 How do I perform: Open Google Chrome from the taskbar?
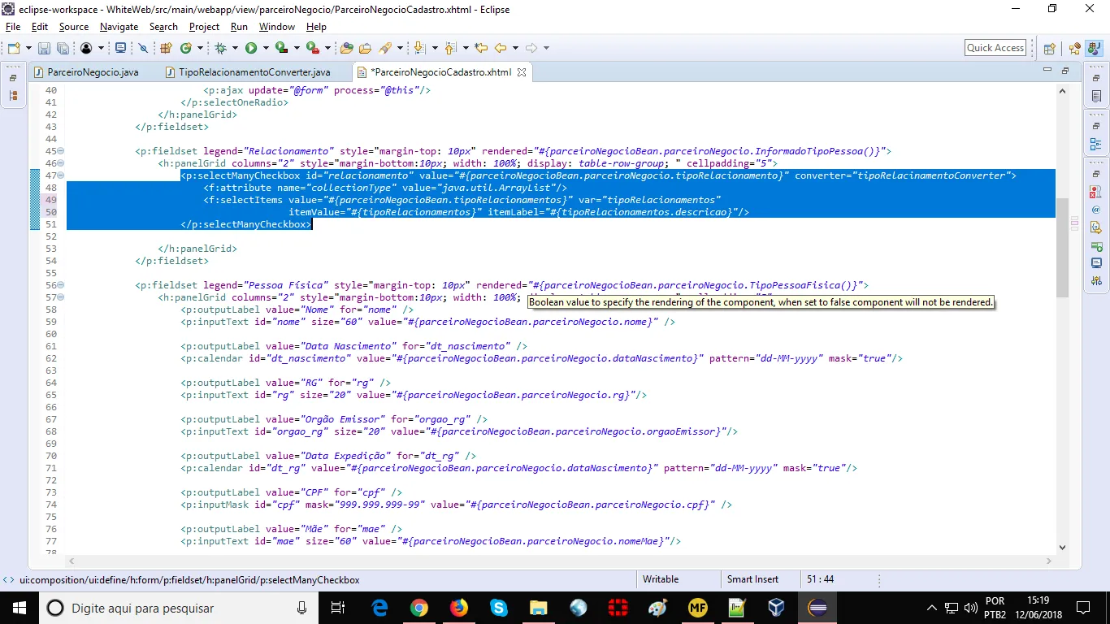[419, 608]
